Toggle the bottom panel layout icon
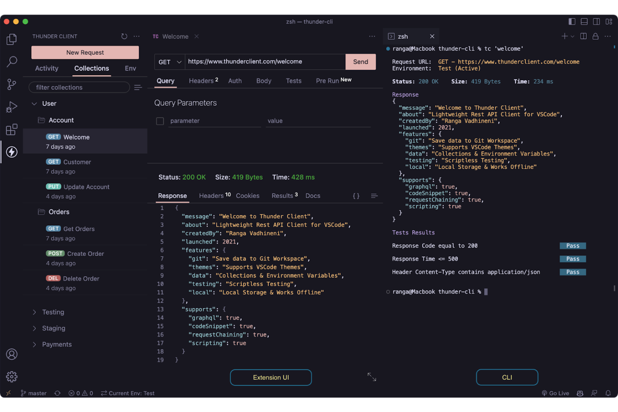Image resolution: width=618 pixels, height=412 pixels. (584, 22)
